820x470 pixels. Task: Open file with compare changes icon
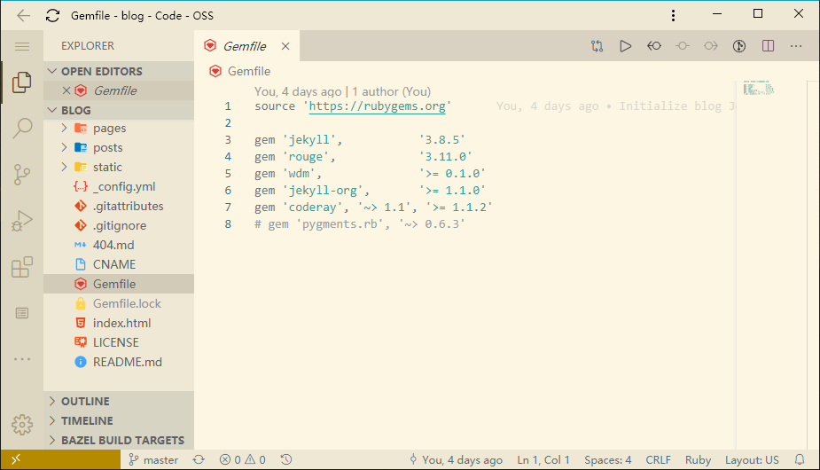click(597, 46)
